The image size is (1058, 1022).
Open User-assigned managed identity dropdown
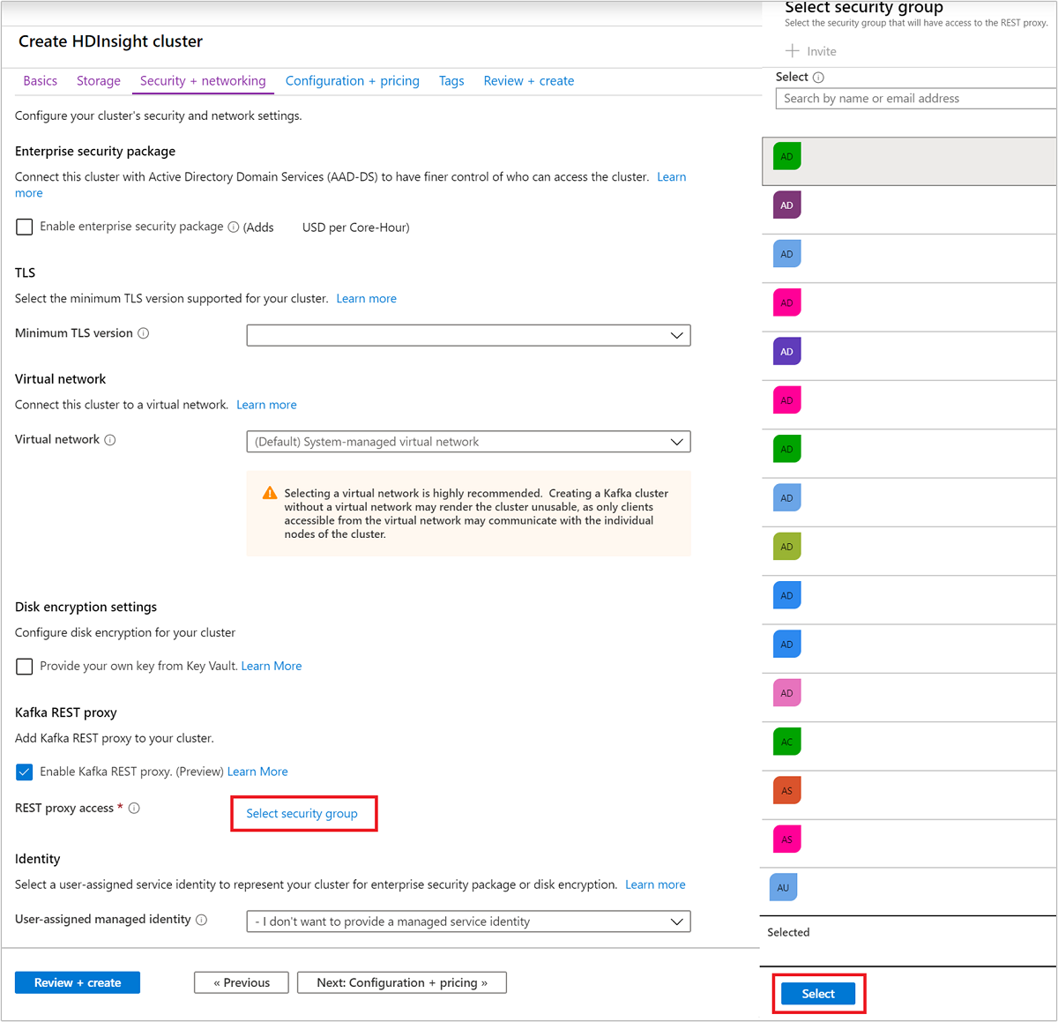468,921
